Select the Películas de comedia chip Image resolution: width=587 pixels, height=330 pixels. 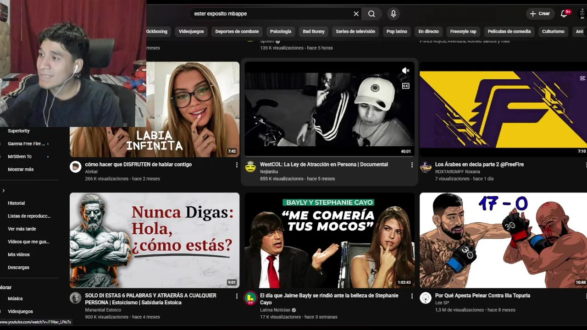[x=509, y=32]
